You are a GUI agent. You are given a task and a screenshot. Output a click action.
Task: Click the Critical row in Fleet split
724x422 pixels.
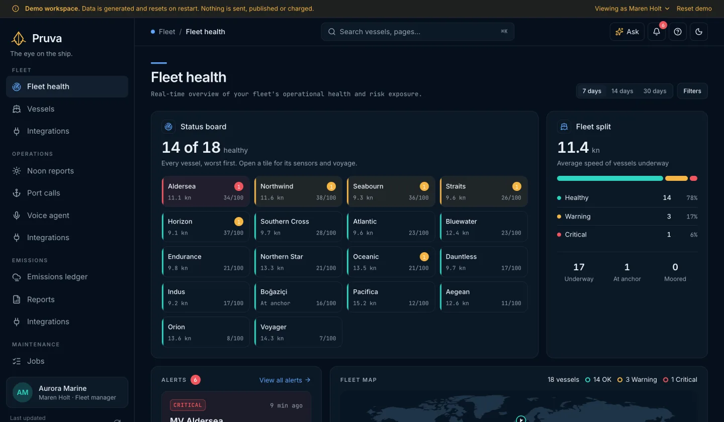[627, 235]
